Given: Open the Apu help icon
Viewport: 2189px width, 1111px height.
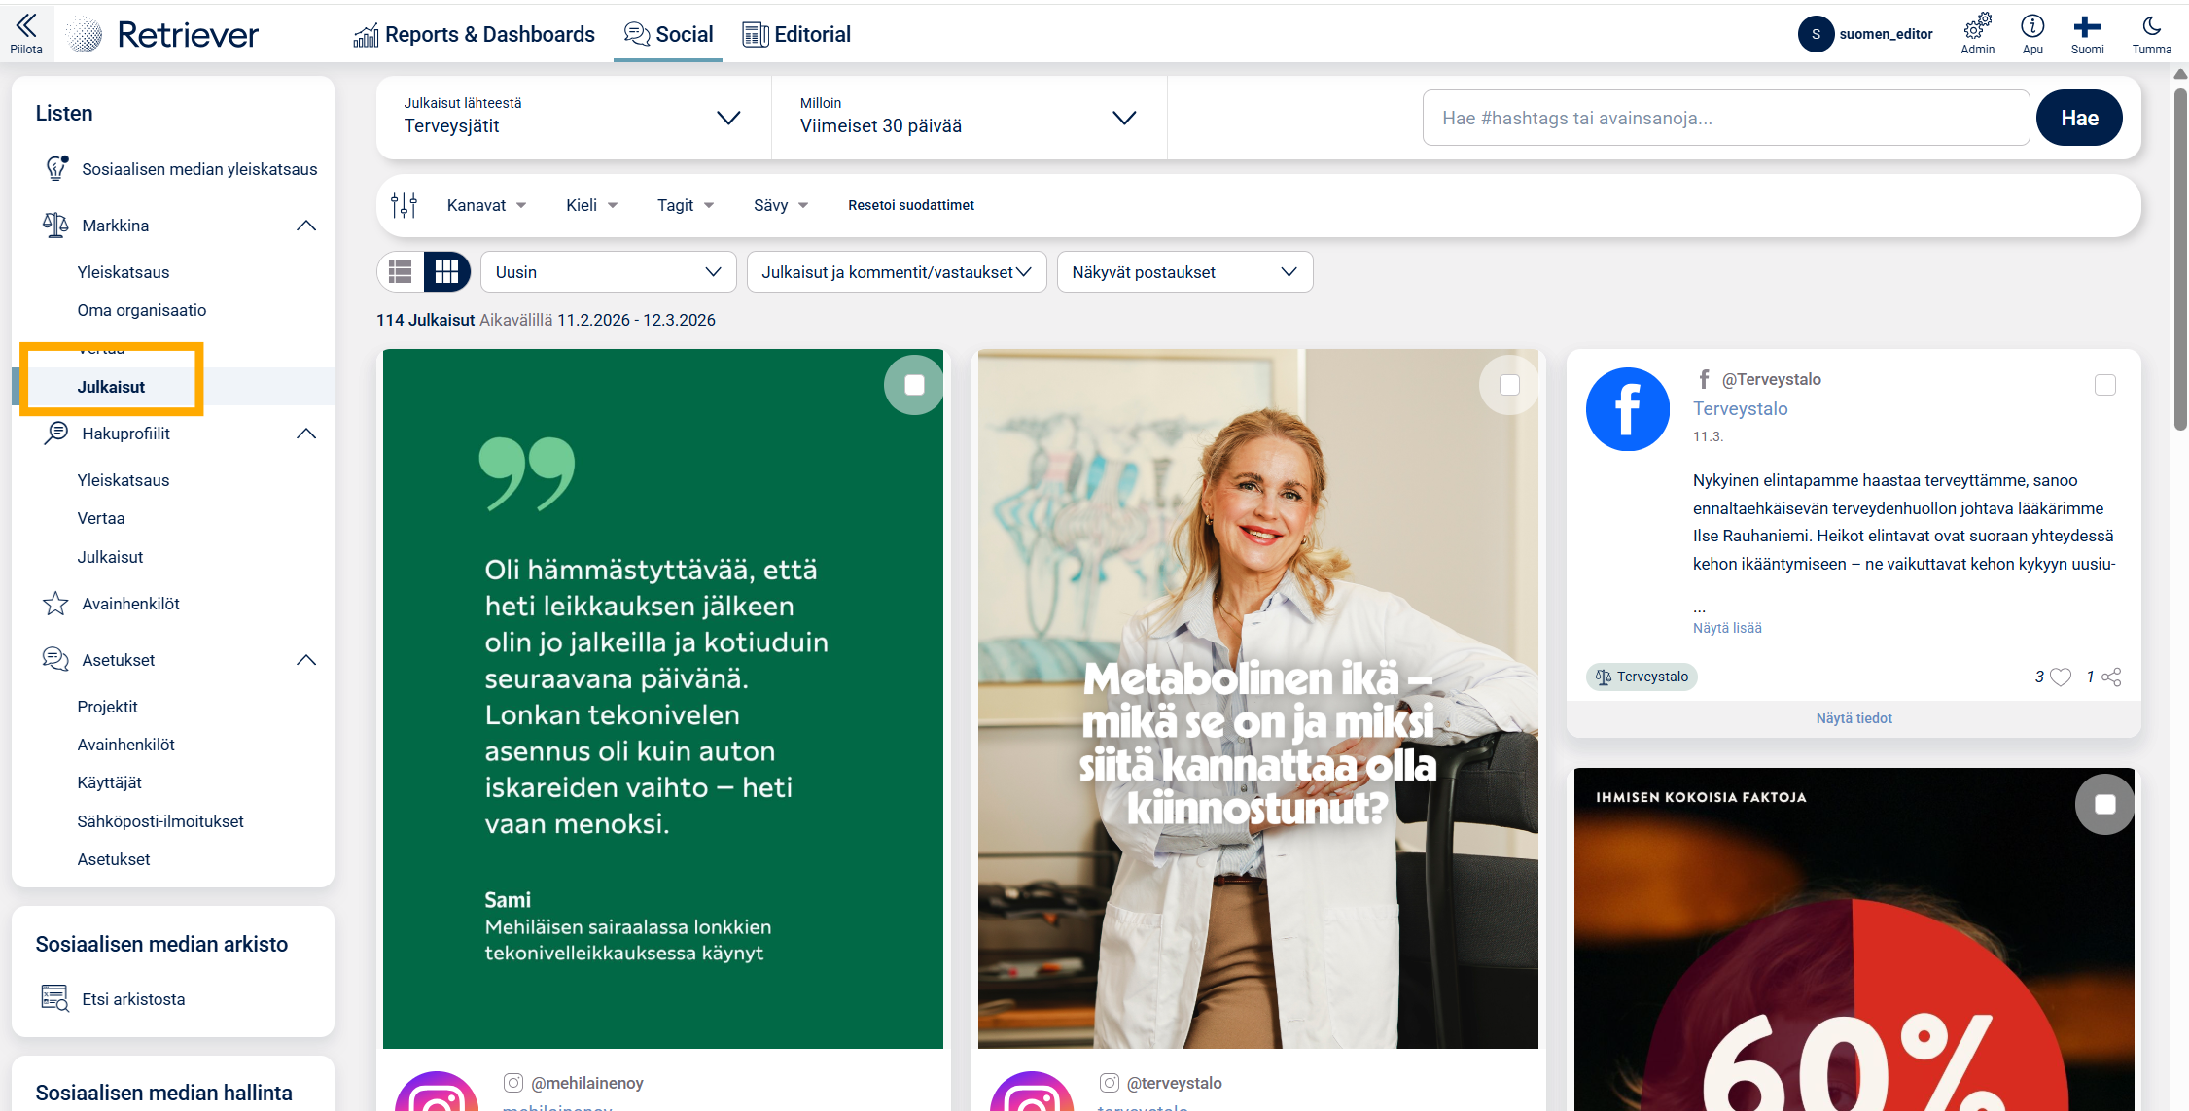Looking at the screenshot, I should (x=2032, y=27).
